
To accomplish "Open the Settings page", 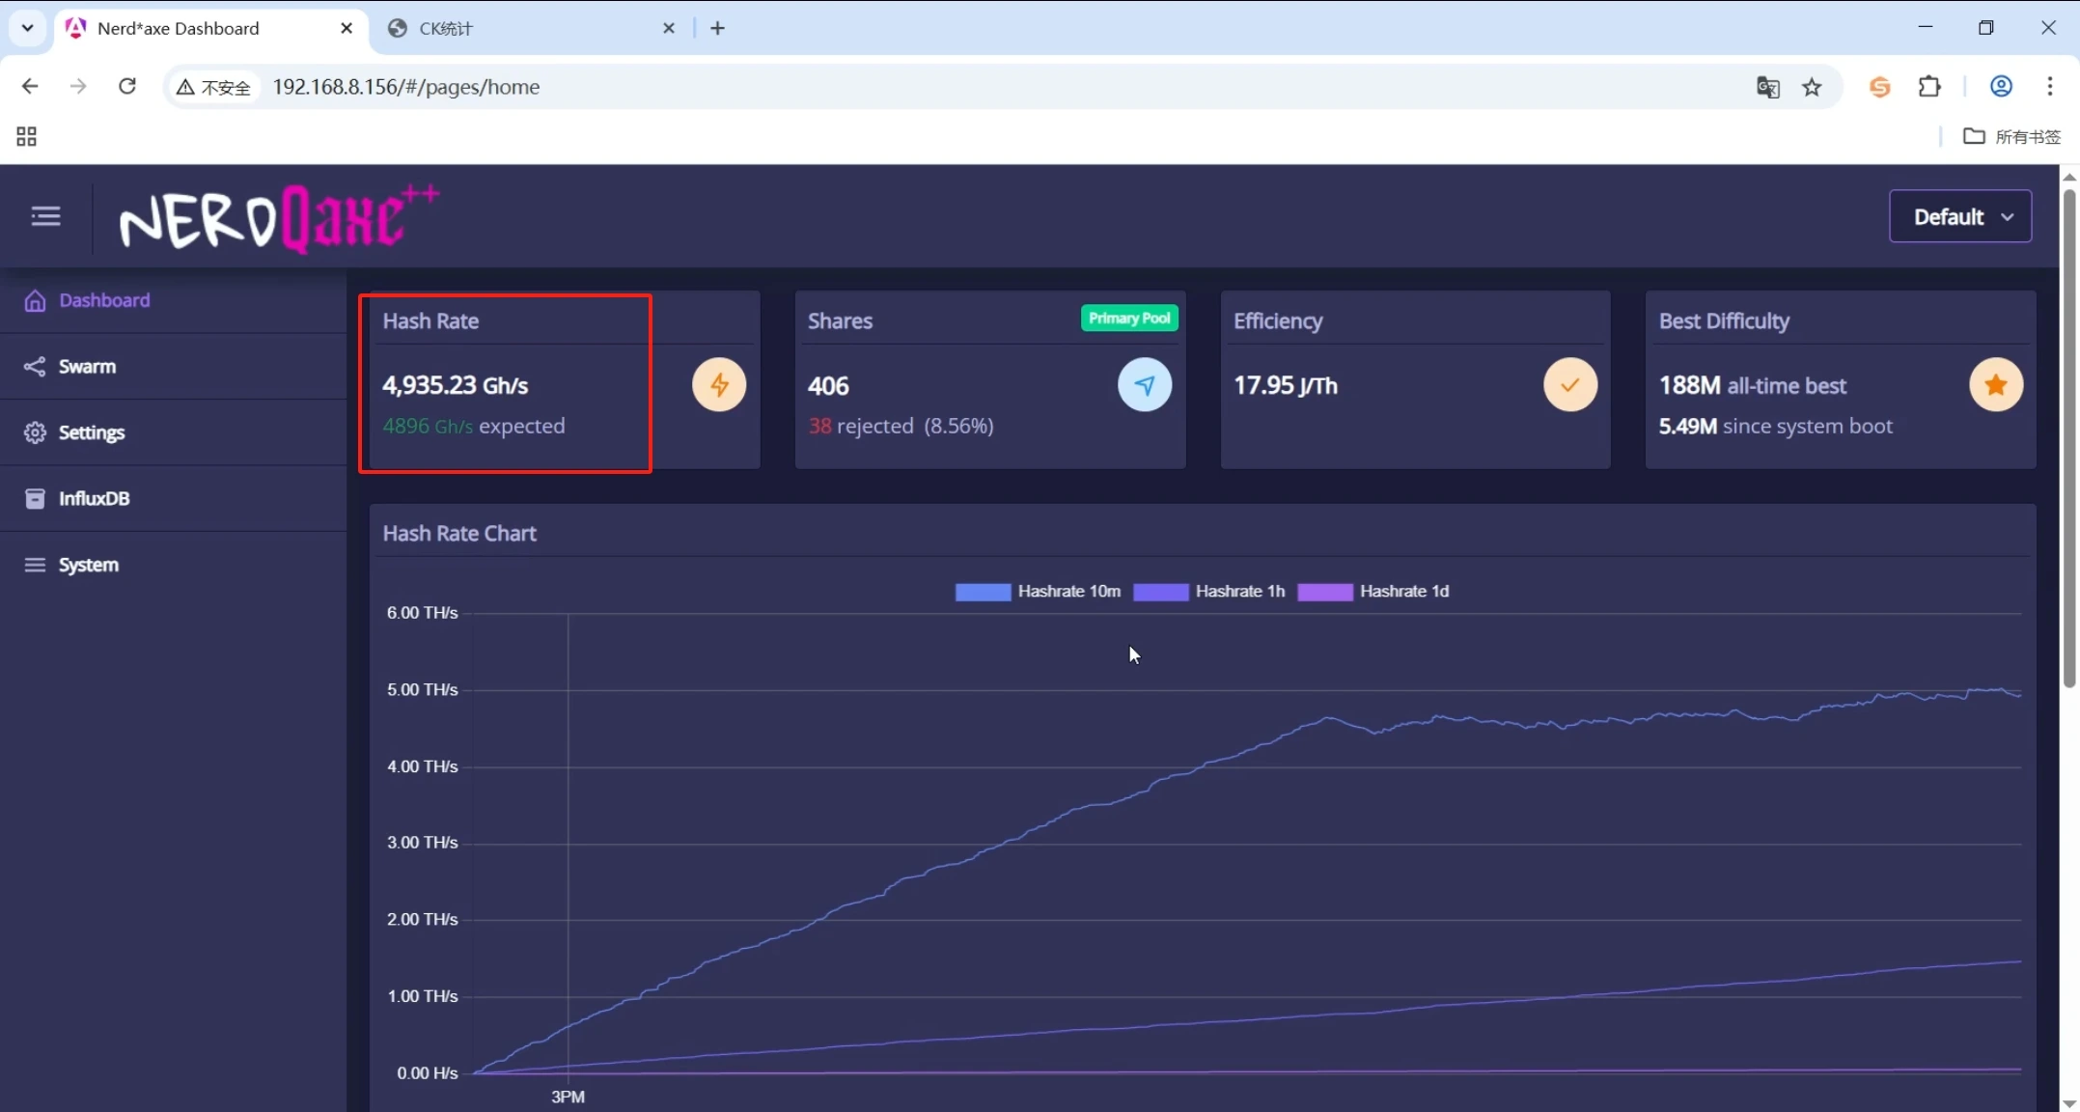I will [92, 431].
